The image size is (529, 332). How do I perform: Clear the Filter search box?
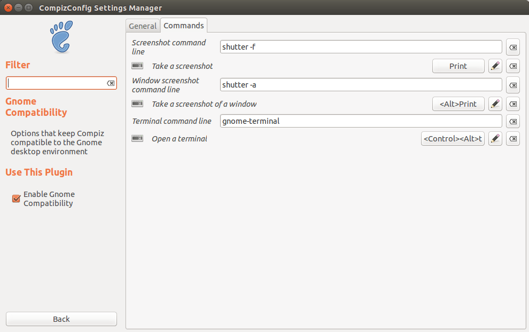coord(111,83)
